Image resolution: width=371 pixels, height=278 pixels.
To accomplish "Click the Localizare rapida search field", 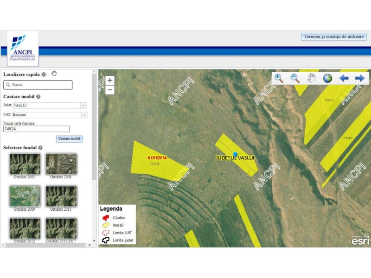I will 38,85.
